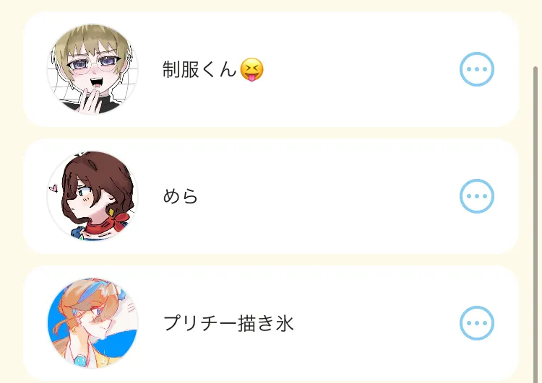The width and height of the screenshot is (542, 383).
Task: Open more options for プリチー描き氷
Action: click(477, 323)
